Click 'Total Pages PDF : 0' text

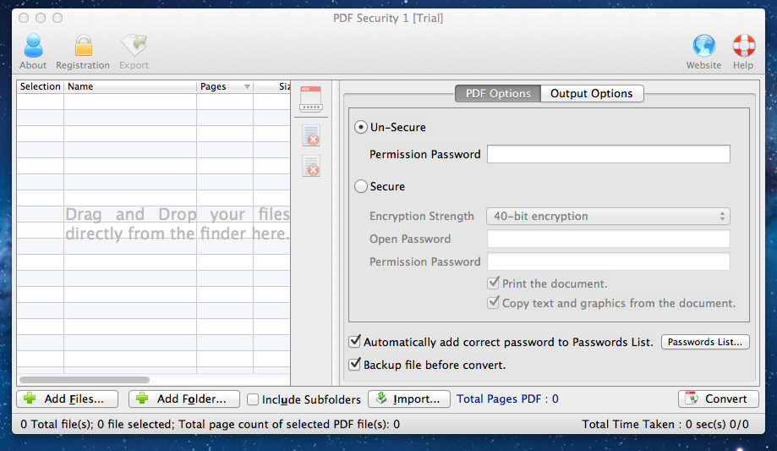[507, 399]
